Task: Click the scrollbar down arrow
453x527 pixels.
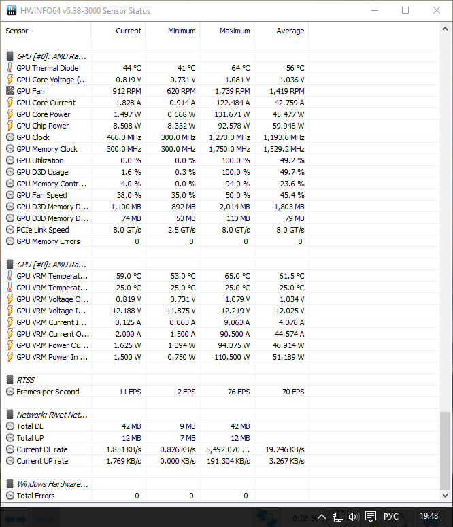Action: [445, 496]
